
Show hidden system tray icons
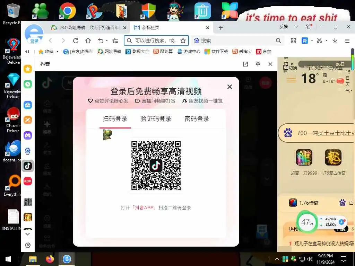pyautogui.click(x=277, y=259)
